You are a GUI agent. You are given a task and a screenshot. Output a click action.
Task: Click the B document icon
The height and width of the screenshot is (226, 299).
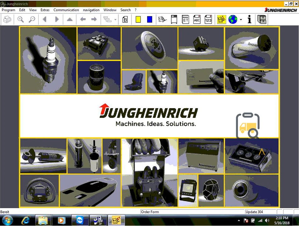coord(125,19)
